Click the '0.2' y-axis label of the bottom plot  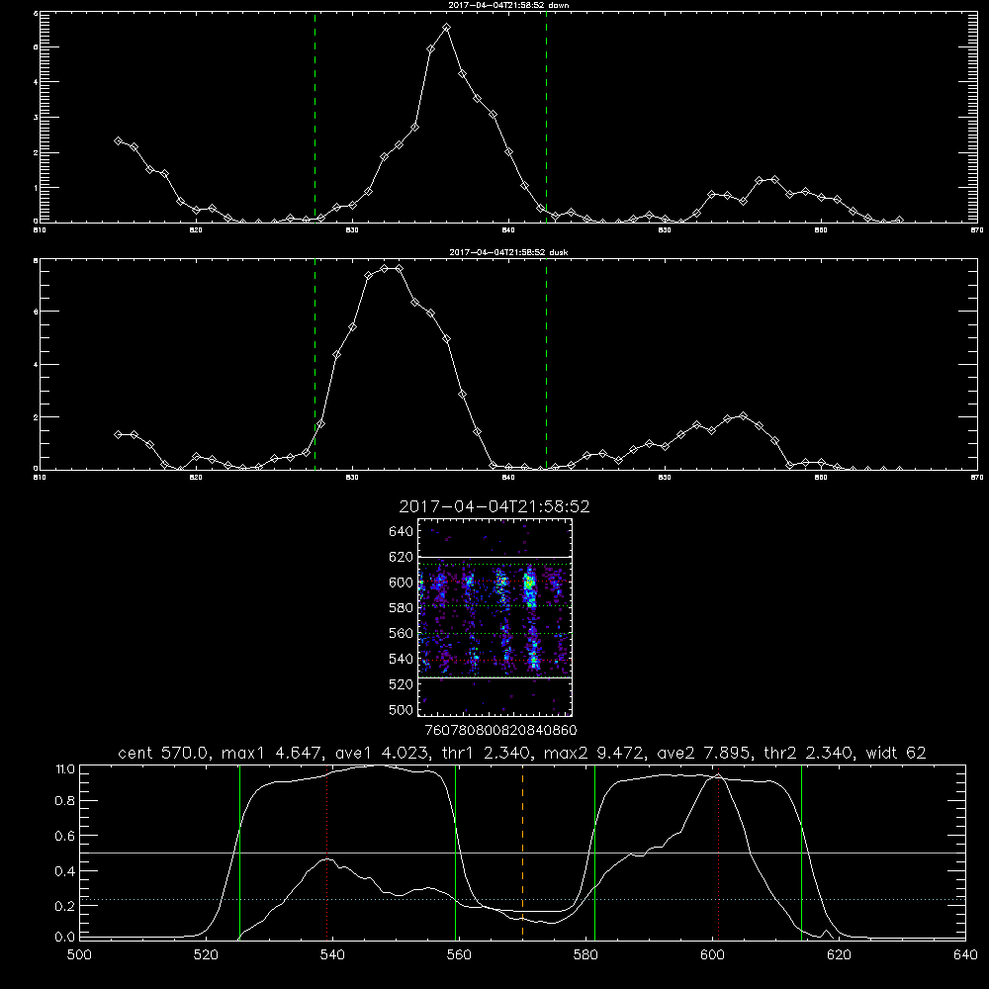[x=65, y=906]
